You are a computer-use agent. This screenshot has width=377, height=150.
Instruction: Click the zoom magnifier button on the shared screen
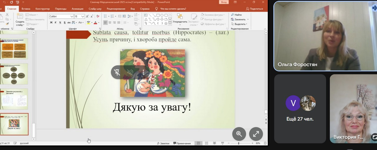click(x=239, y=134)
